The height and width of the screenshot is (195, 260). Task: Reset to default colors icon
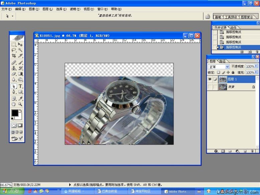(12, 118)
